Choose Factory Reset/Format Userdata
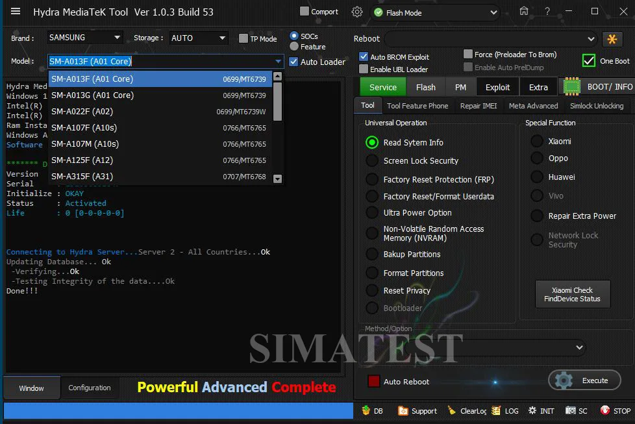635x424 pixels. 372,196
